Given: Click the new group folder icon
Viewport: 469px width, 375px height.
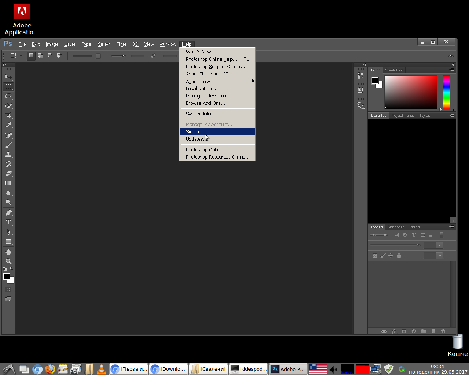Looking at the screenshot, I should 424,331.
